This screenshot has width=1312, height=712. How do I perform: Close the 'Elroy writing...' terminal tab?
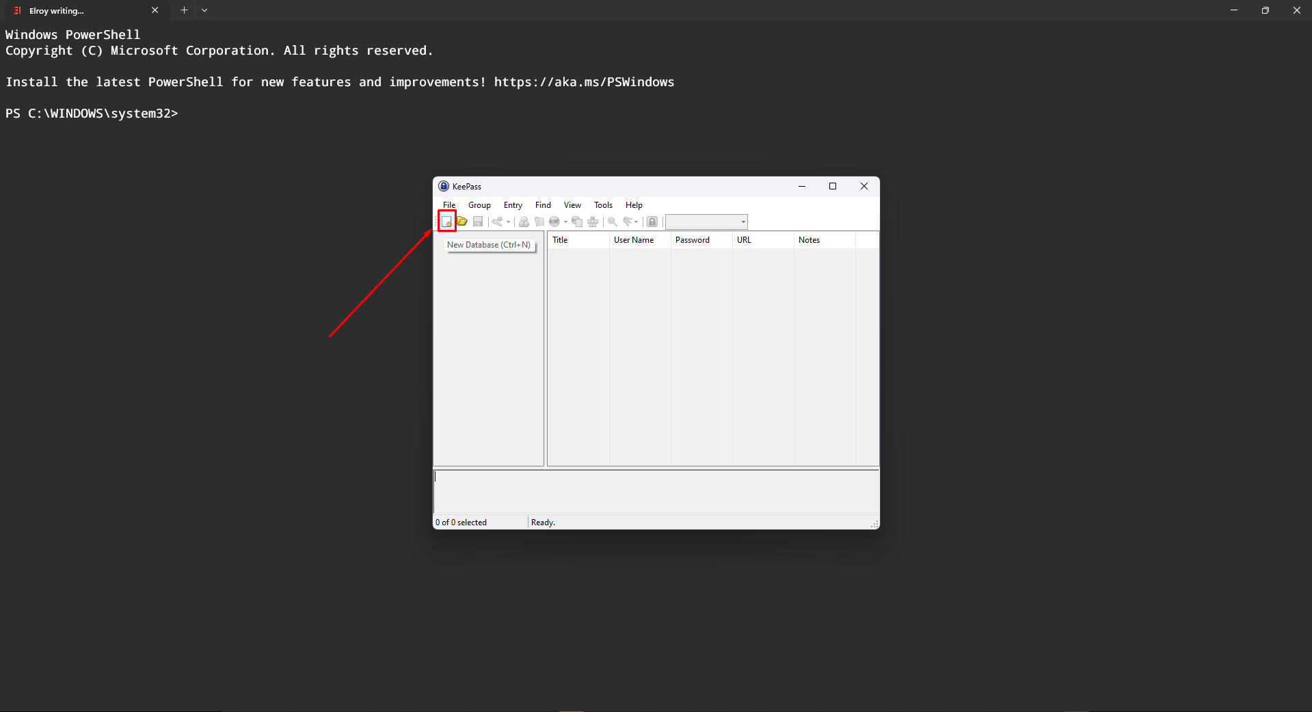[x=155, y=10]
